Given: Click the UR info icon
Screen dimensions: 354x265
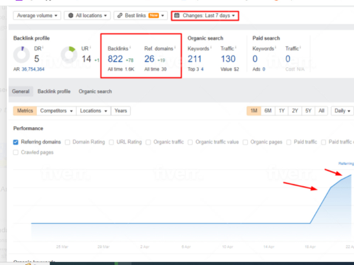Looking at the screenshot, I should click(90, 47).
